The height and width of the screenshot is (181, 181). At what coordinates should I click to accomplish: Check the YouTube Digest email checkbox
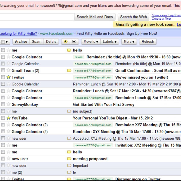click(3, 118)
